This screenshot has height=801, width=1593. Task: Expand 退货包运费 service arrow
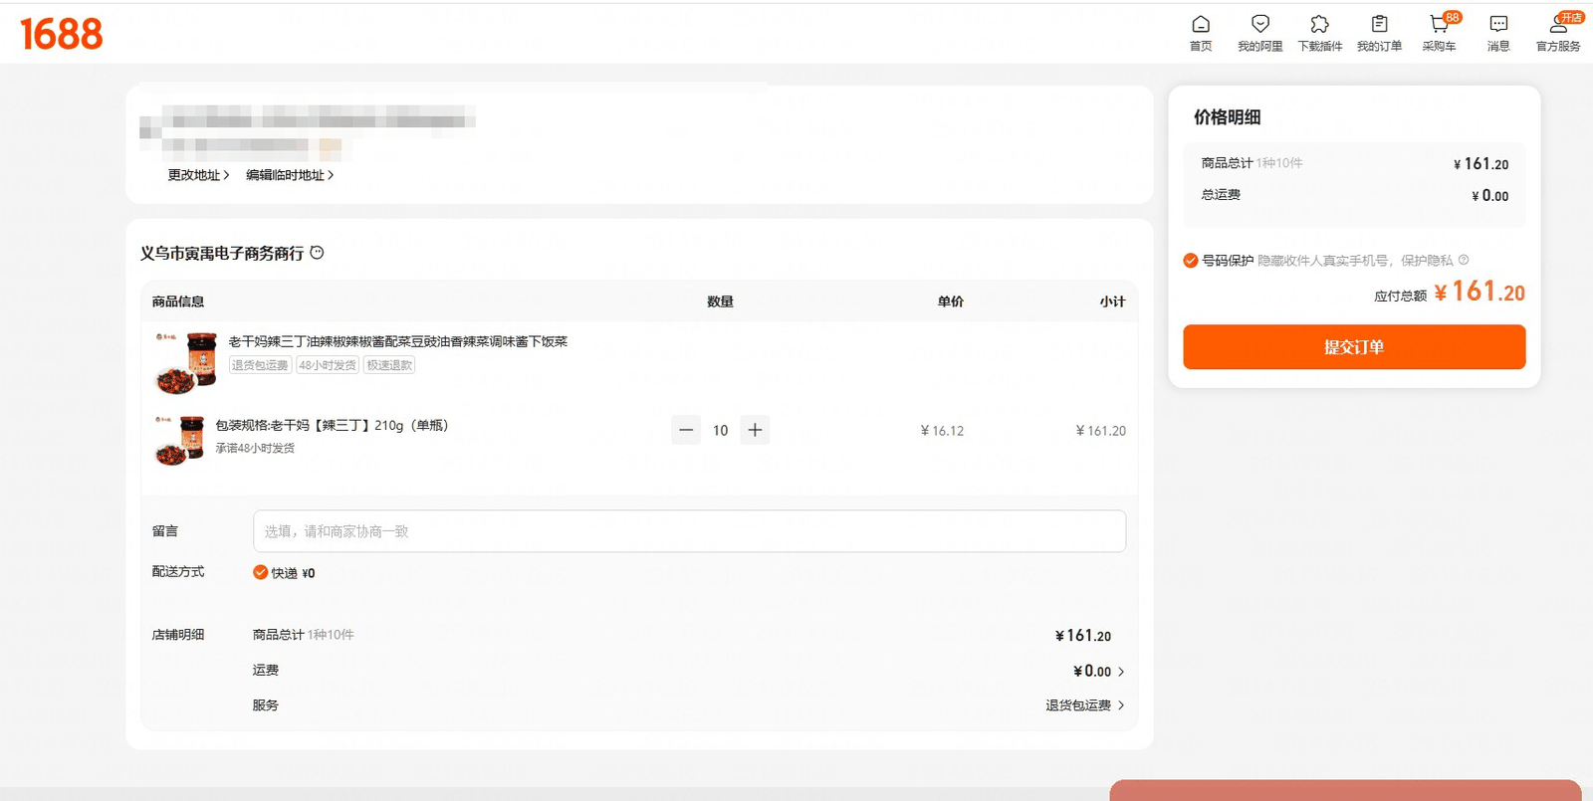tap(1121, 705)
